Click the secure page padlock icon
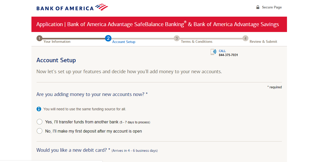The image size is (322, 162). click(x=258, y=7)
